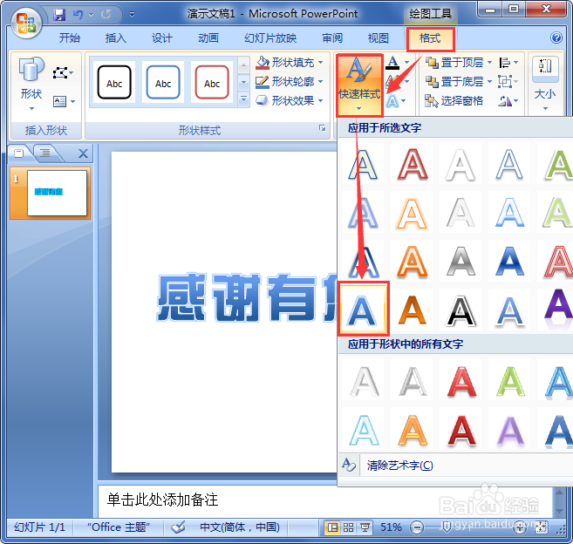The image size is (573, 544).
Task: Open the 幻灯片放映 tab
Action: point(270,38)
